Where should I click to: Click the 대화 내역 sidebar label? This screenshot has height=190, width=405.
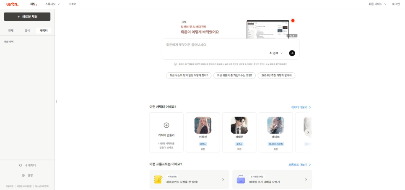coord(9,42)
